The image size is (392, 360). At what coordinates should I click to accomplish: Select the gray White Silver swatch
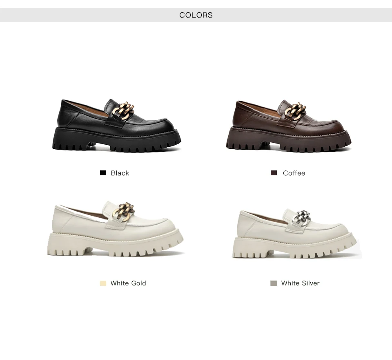(x=274, y=283)
